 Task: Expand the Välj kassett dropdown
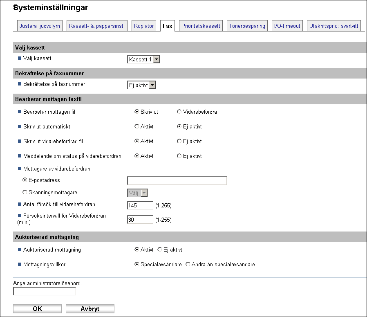pyautogui.click(x=143, y=59)
